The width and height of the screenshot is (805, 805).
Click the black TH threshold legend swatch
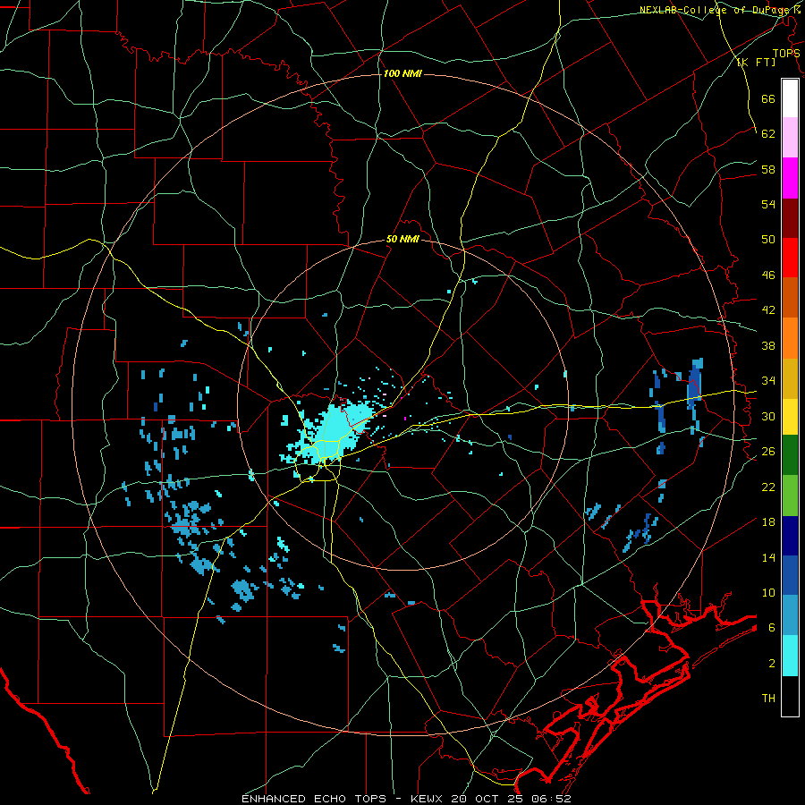[790, 696]
